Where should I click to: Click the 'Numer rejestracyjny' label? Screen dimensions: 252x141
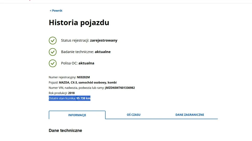(62, 77)
